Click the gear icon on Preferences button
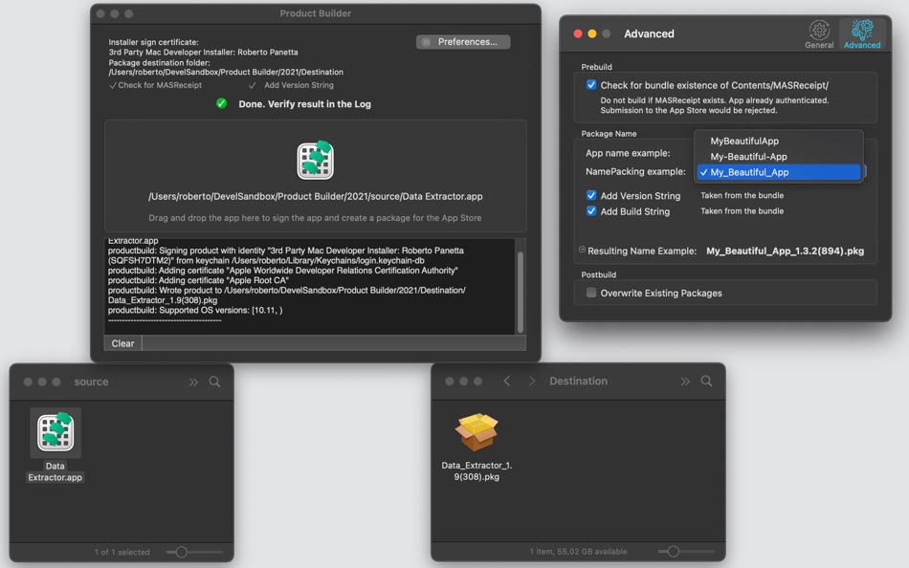 point(426,42)
